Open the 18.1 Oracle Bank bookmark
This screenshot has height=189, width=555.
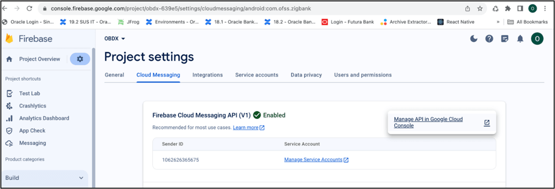[x=231, y=21]
